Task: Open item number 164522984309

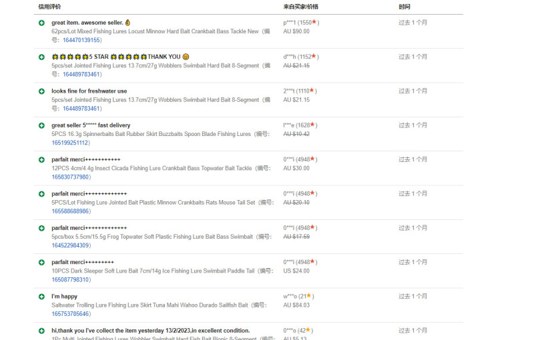Action: [70, 245]
